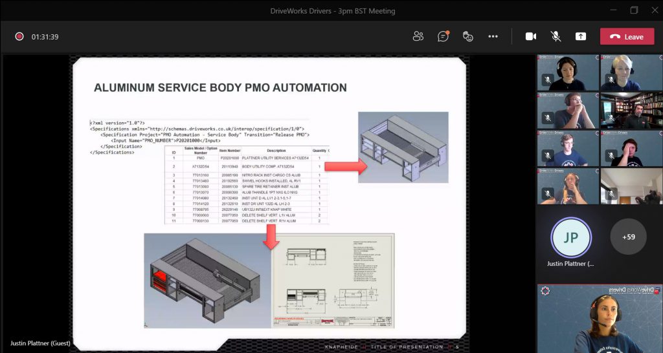
Task: Click the meeting timer 01:31:39
Action: [45, 37]
